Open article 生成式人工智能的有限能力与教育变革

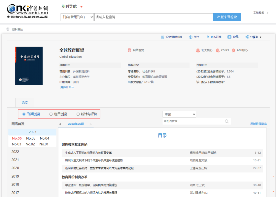pyautogui.click(x=88, y=153)
